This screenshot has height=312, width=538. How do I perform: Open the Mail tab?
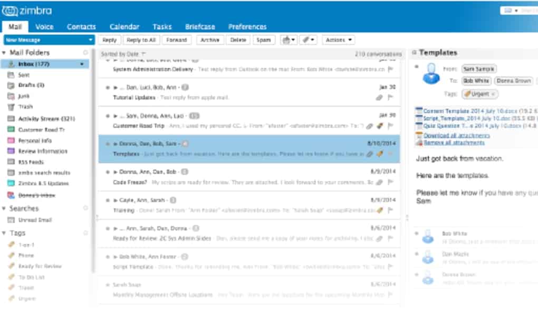pos(15,27)
